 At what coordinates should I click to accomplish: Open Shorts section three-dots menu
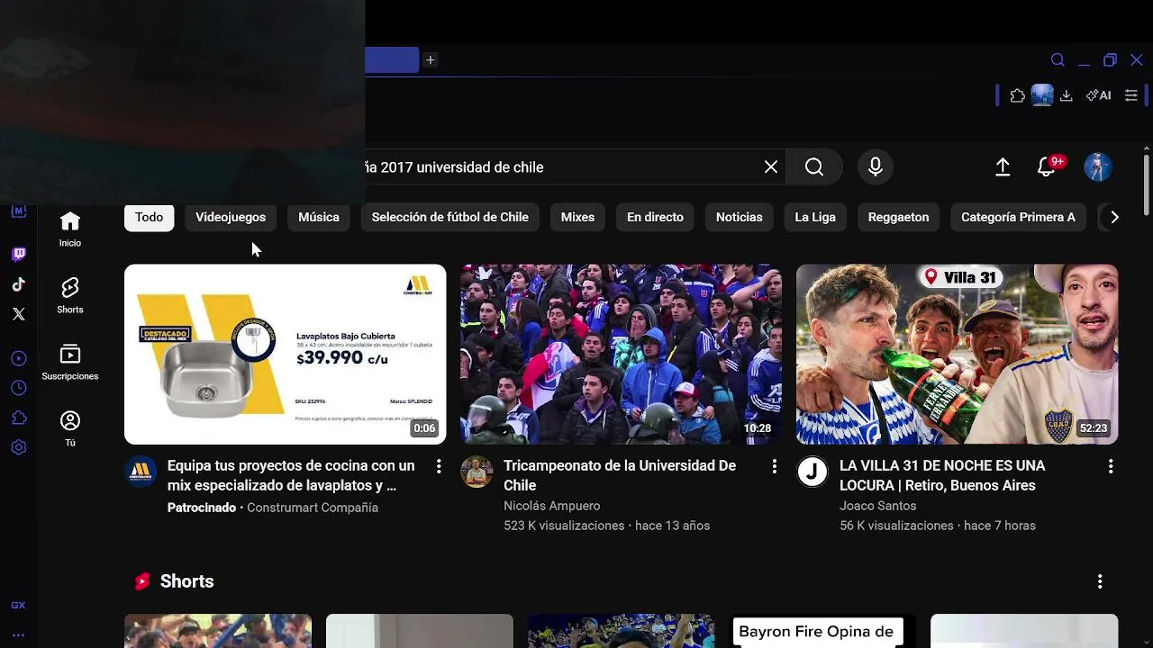[x=1100, y=582]
